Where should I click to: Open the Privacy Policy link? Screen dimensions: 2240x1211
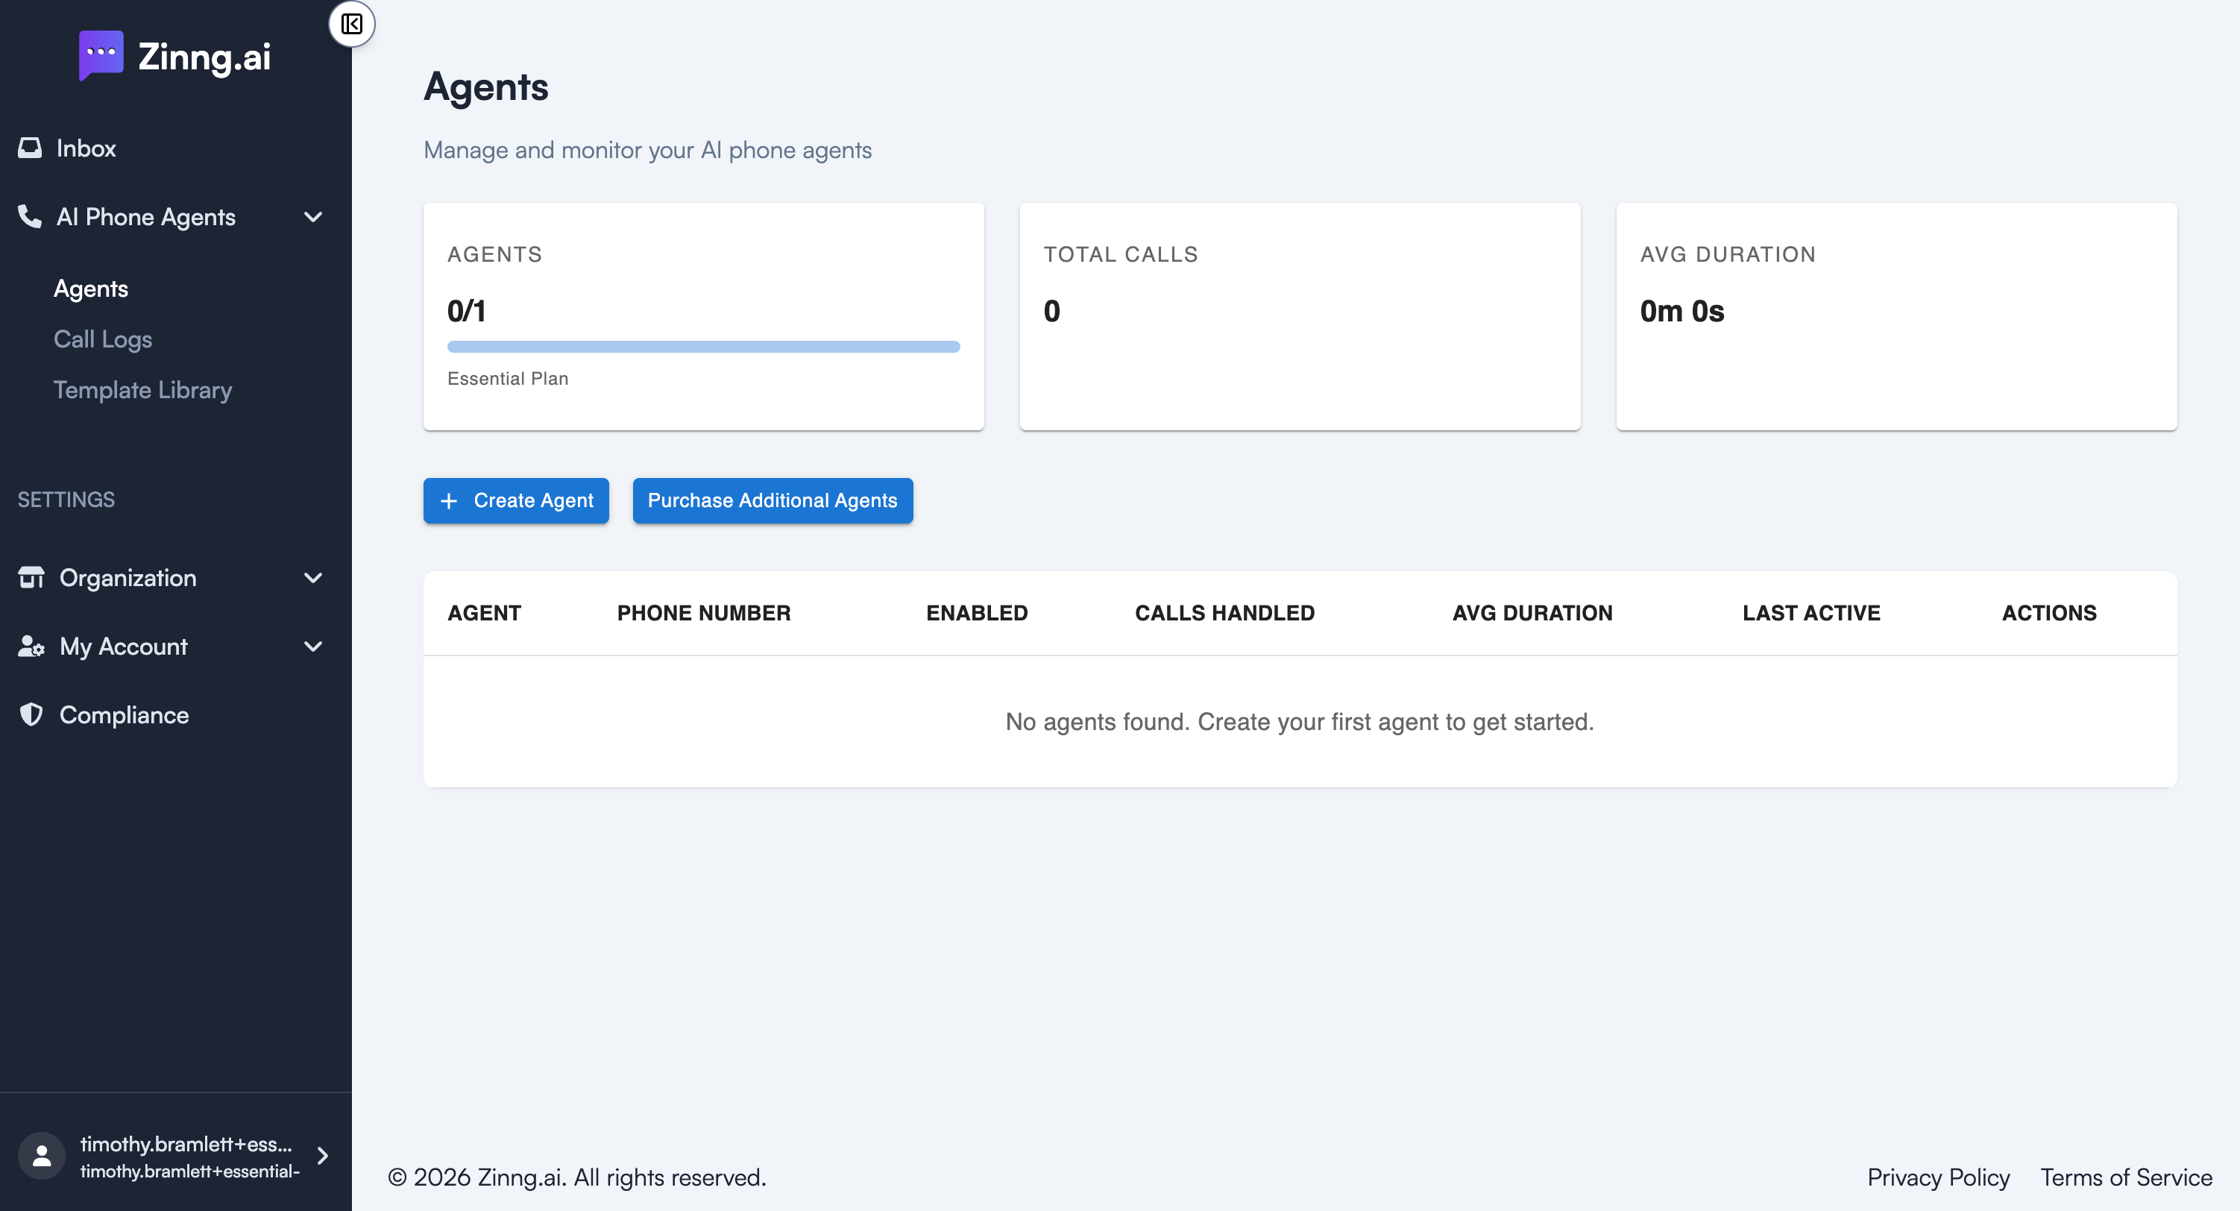(1938, 1177)
